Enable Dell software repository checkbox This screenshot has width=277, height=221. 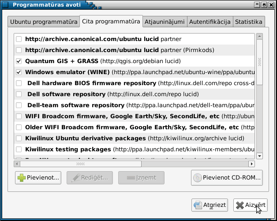coord(19,94)
